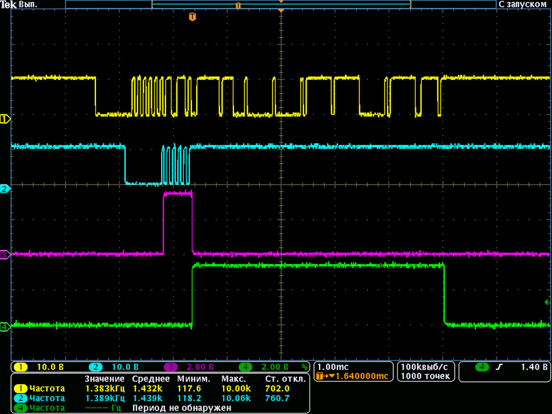The height and width of the screenshot is (414, 552).
Task: Click the 10.06k maximum value
Action: (x=236, y=398)
